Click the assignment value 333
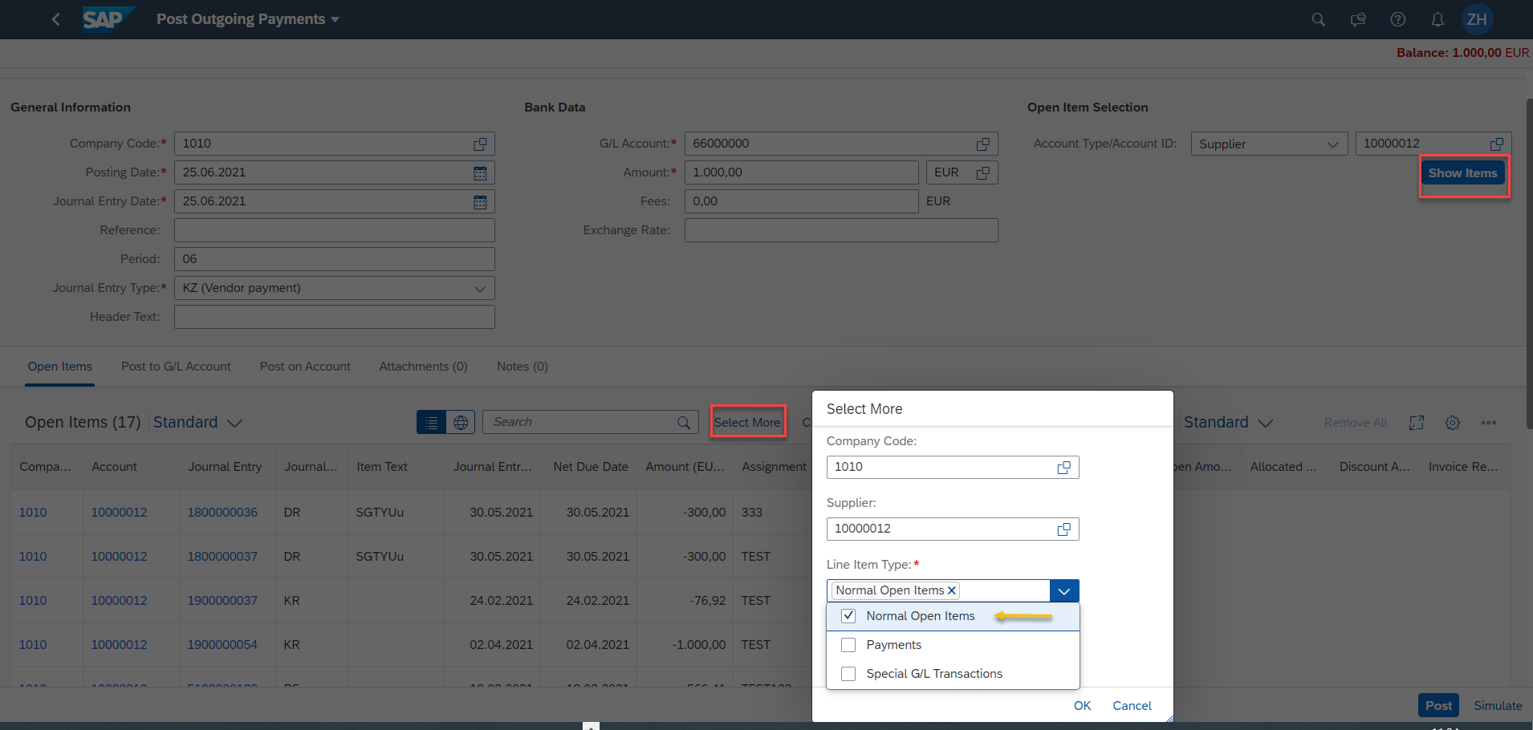 [x=752, y=513]
